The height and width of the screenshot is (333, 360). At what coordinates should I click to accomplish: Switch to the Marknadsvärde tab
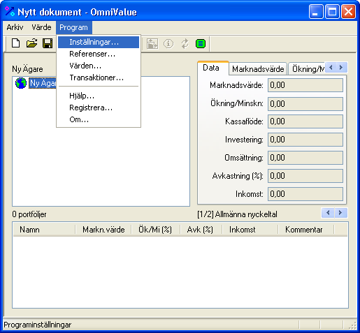258,69
